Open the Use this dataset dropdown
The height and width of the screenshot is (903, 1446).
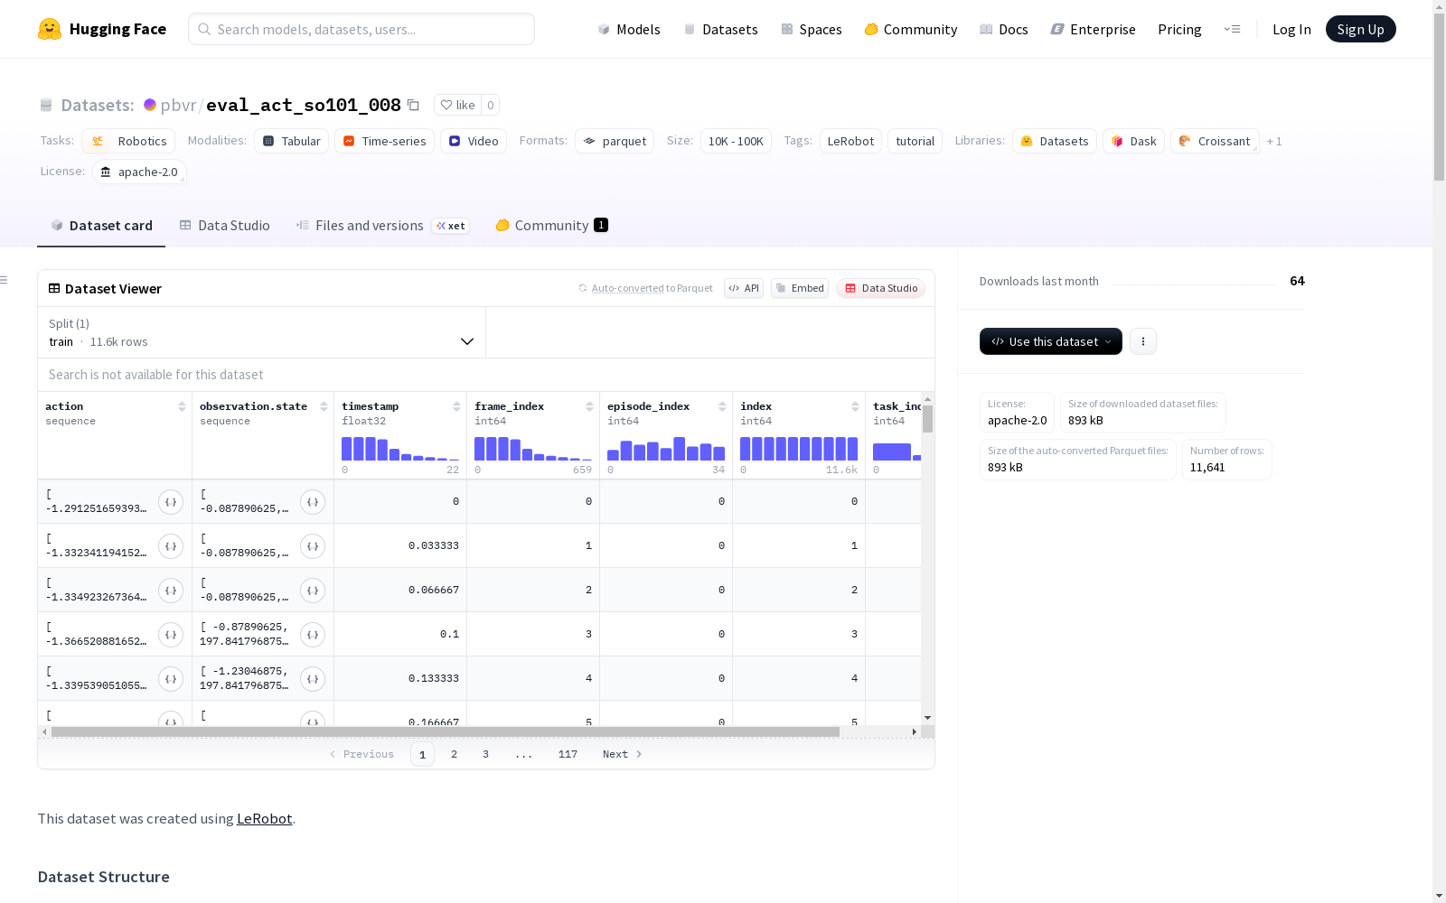[x=1051, y=341]
